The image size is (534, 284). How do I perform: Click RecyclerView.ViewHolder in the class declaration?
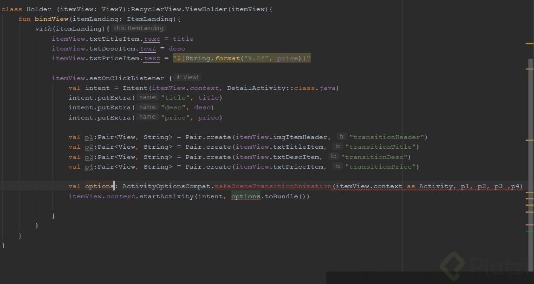pyautogui.click(x=180, y=9)
